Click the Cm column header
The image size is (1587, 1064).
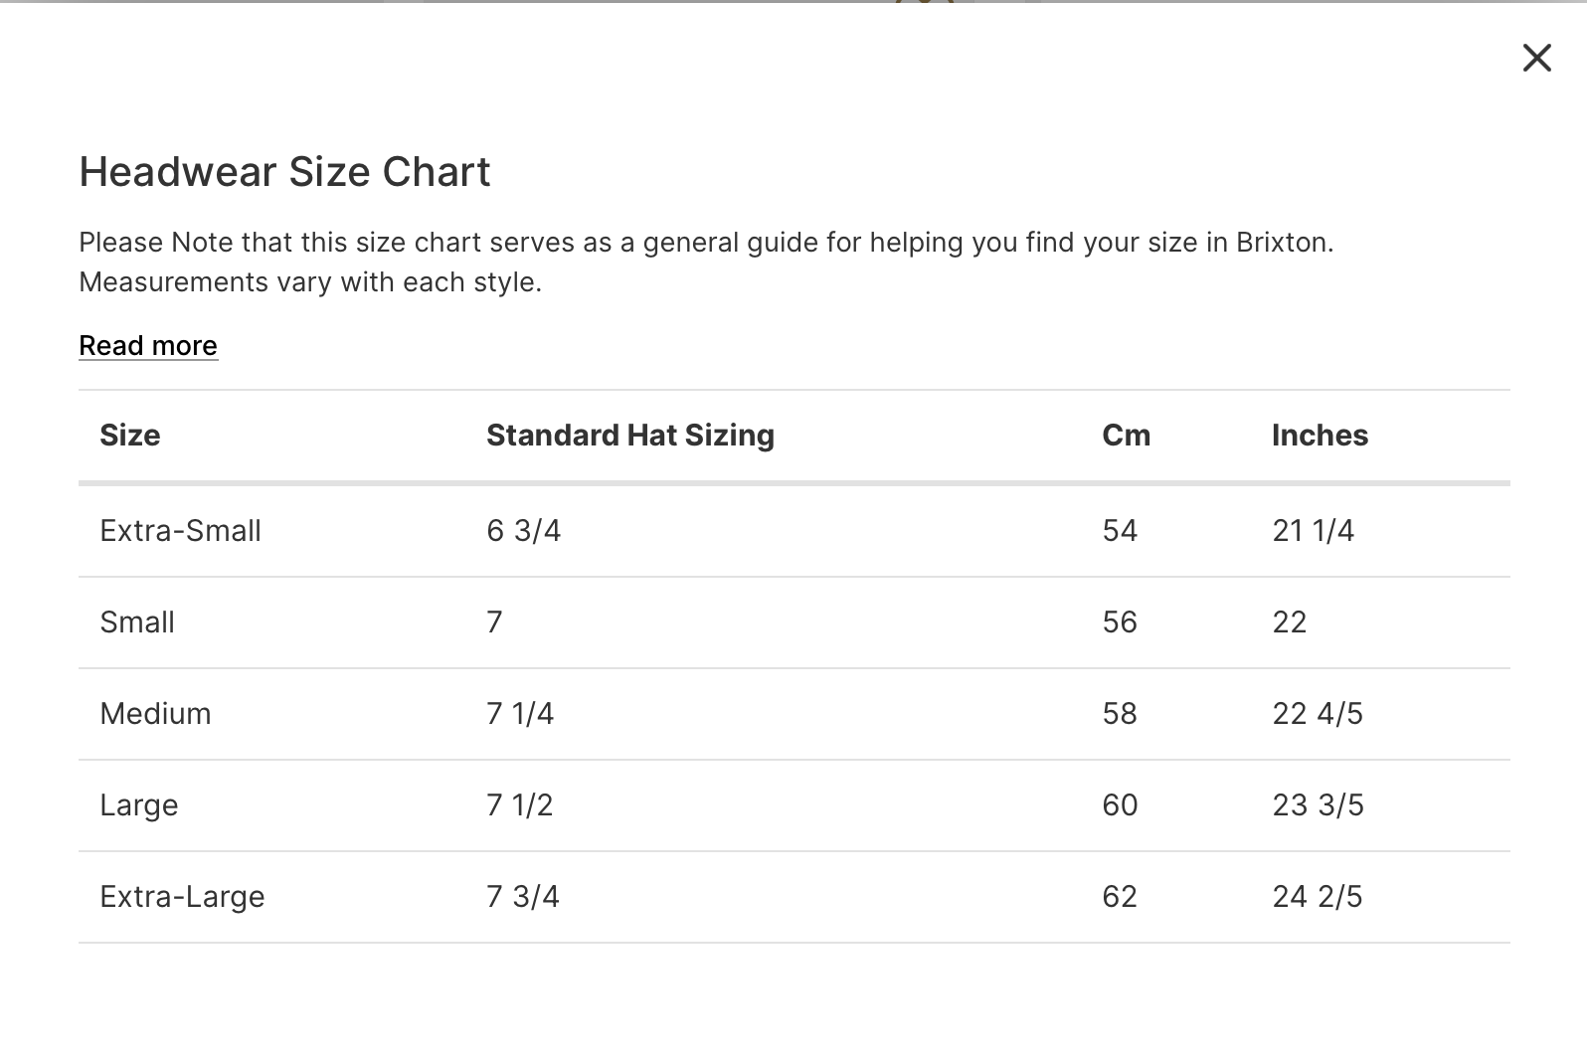pyautogui.click(x=1126, y=435)
